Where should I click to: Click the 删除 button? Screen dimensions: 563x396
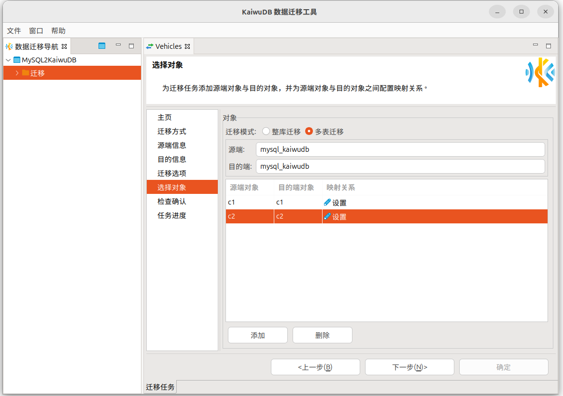coord(322,335)
